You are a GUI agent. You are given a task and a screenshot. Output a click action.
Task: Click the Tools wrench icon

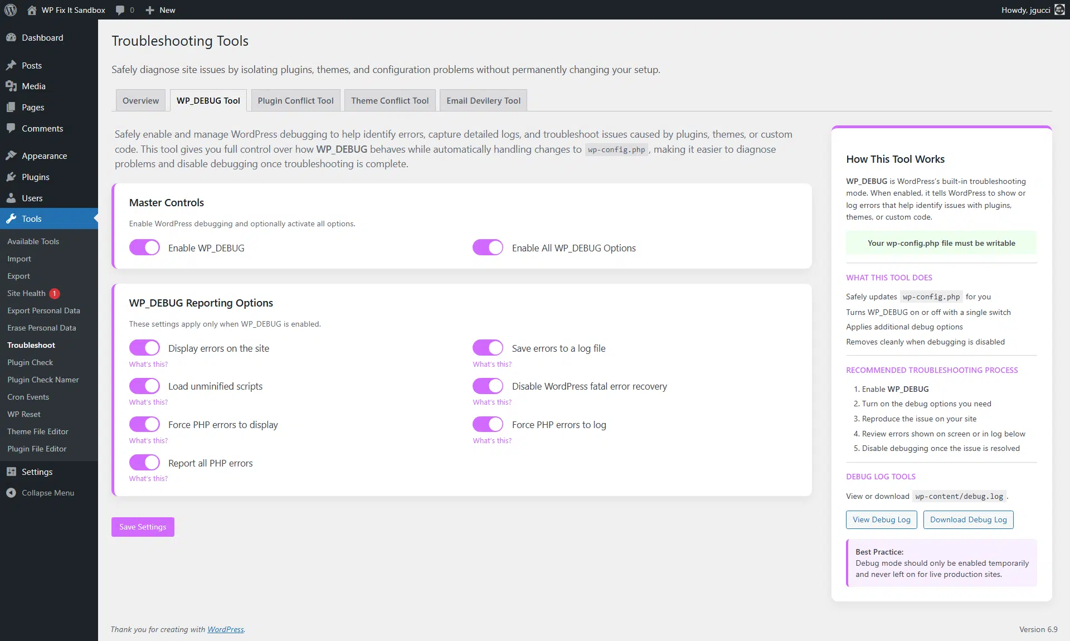(x=12, y=218)
